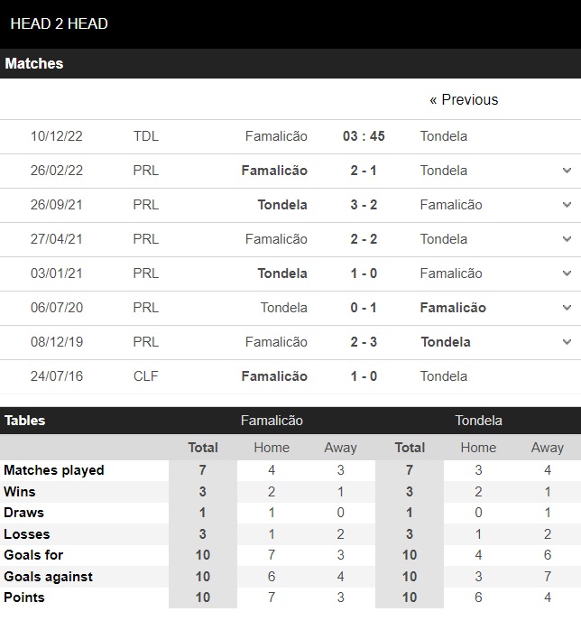Select the 1 - 0 score on 24/07/16

tap(364, 376)
